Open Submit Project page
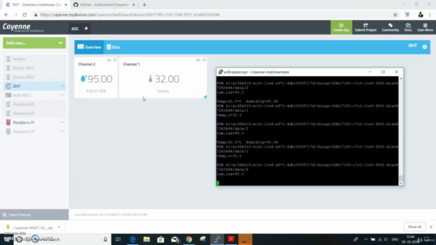Viewport: 436px width, 245px height. coord(365,27)
